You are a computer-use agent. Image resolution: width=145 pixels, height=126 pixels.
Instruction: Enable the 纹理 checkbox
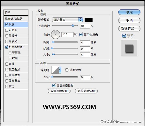pos(10,58)
